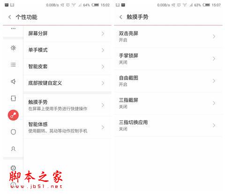Open 单手模式 setting
Screen dimensions: 225x194
[x=67, y=50]
